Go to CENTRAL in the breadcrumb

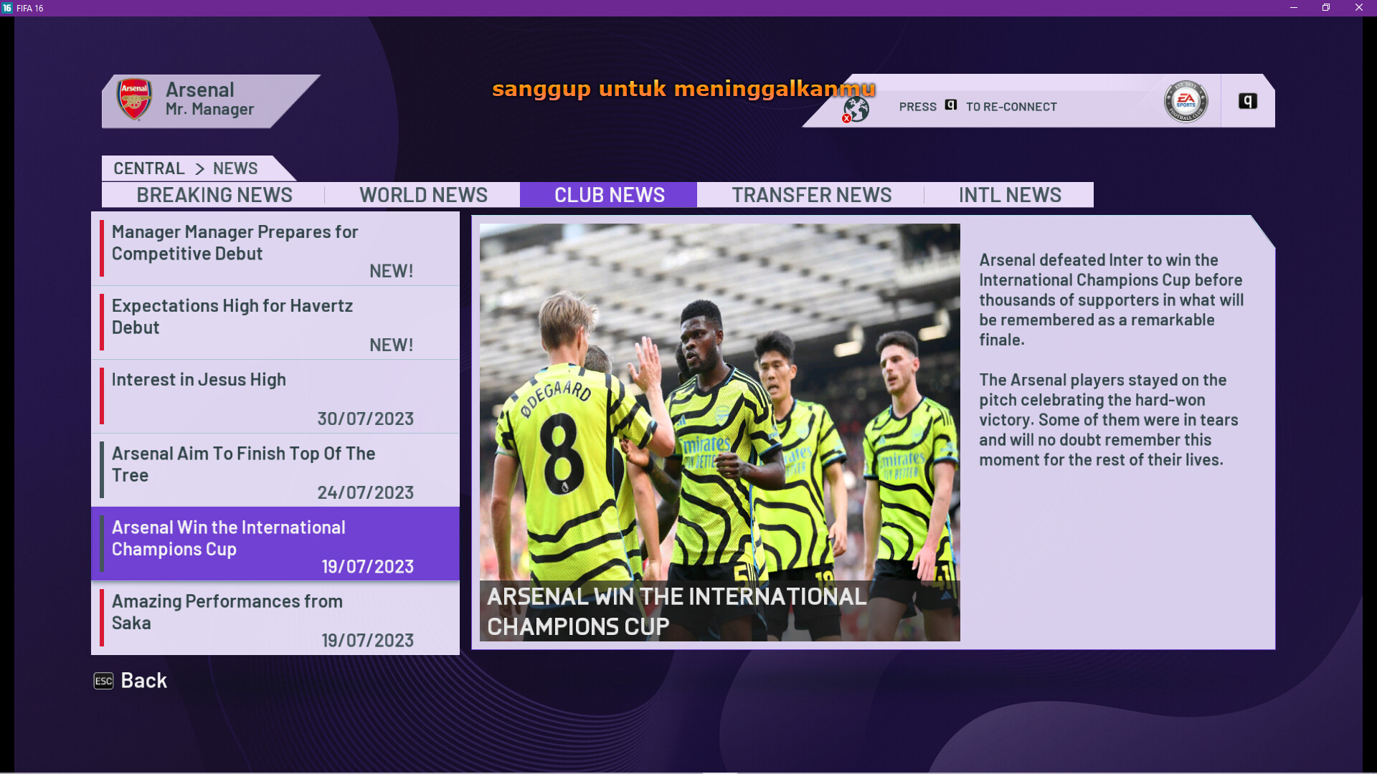coord(149,168)
